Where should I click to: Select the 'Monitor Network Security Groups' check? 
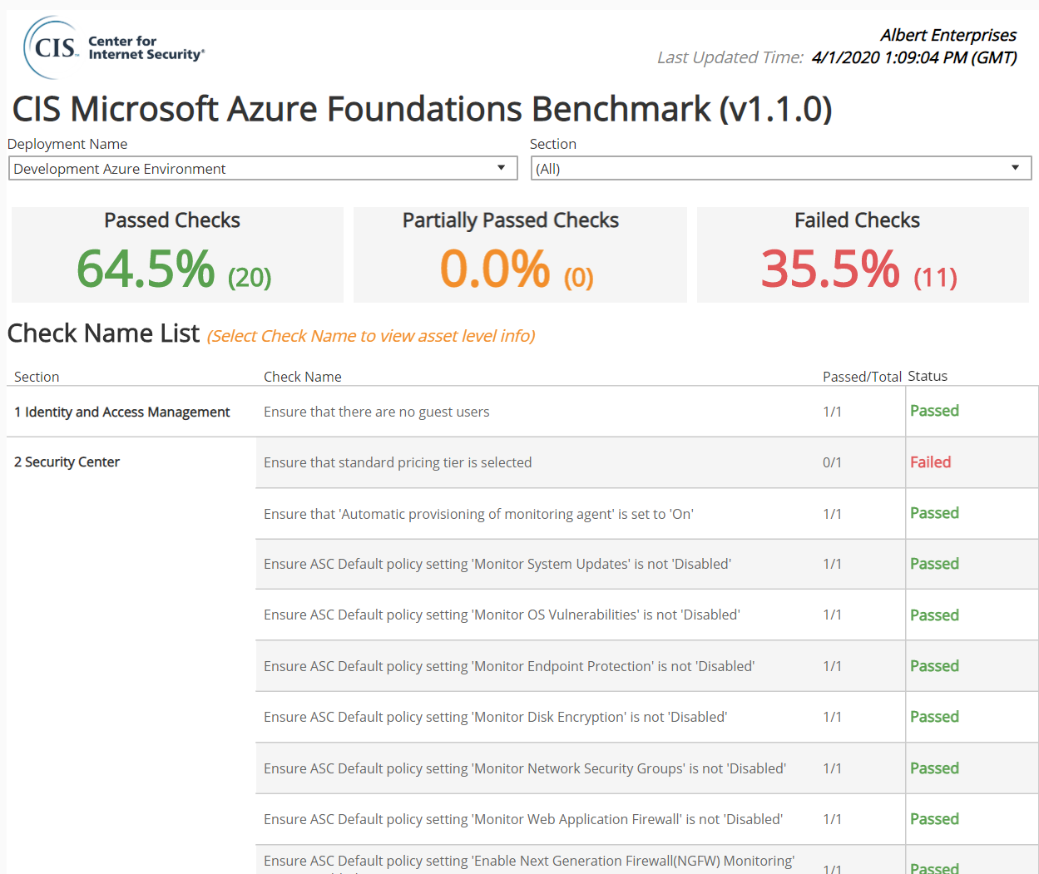pos(525,768)
